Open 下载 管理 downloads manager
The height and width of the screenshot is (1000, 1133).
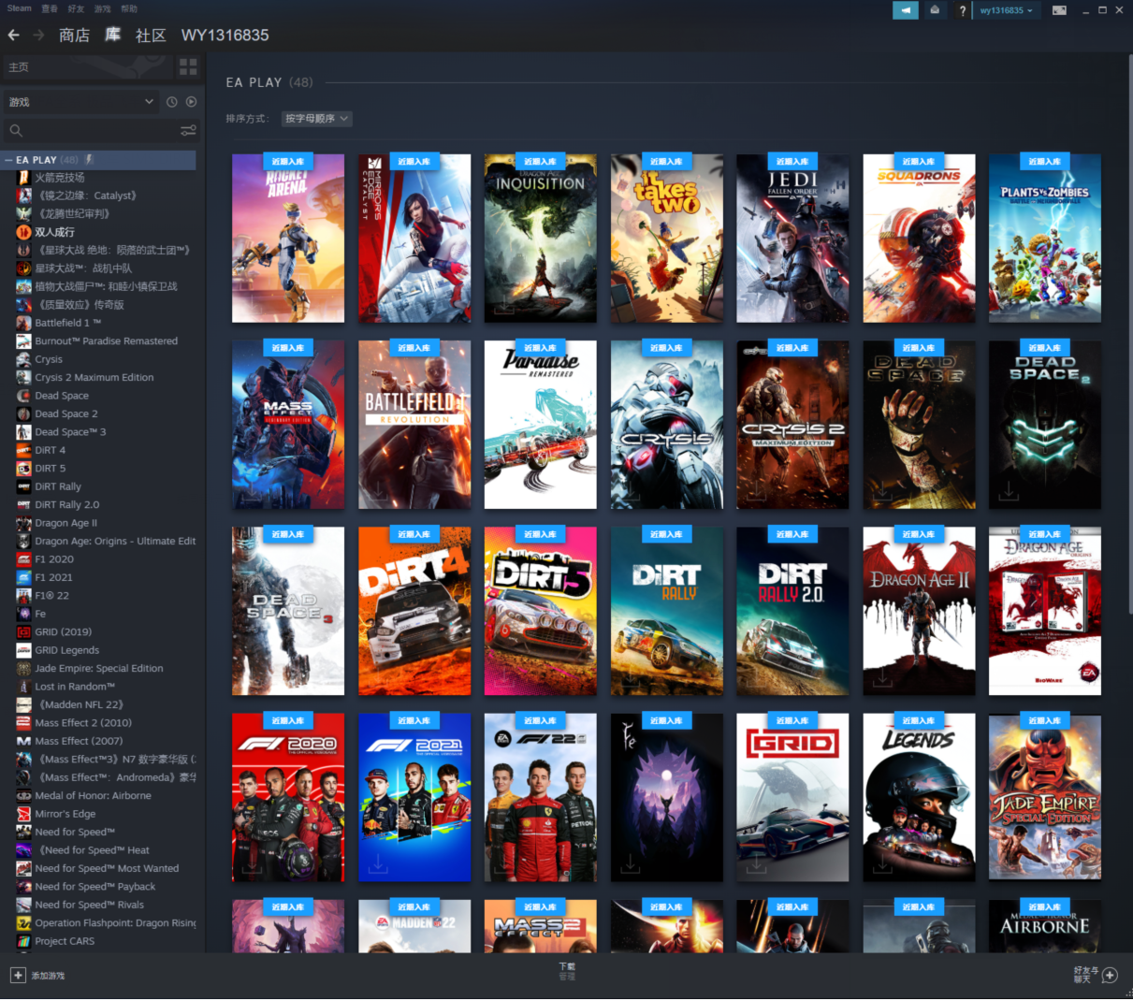567,971
